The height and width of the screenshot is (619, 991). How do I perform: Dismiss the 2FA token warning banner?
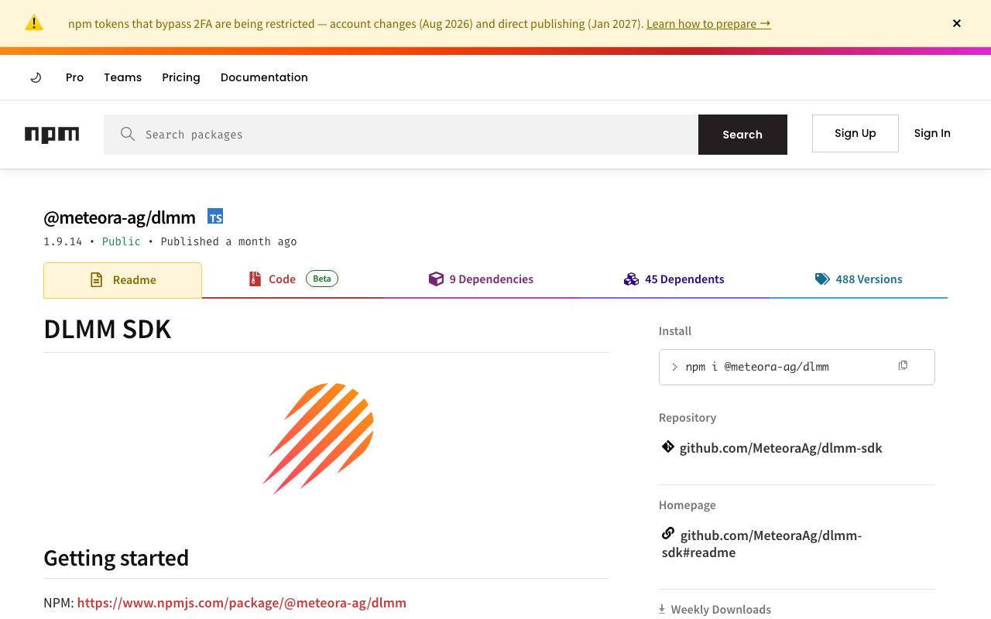pyautogui.click(x=957, y=23)
